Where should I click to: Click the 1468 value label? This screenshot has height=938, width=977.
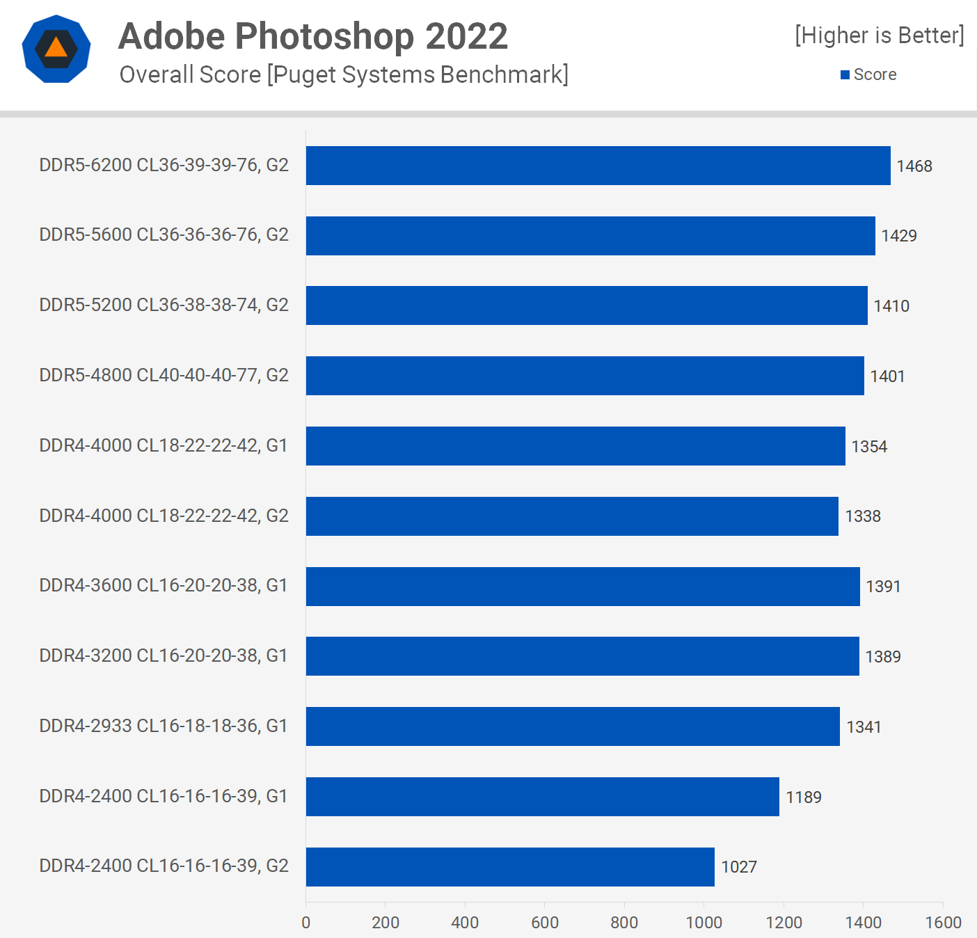click(x=914, y=166)
